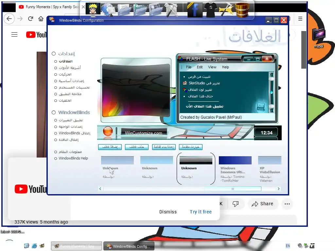Click تثبيت من قرص in preview list
The width and height of the screenshot is (335, 251).
click(199, 76)
